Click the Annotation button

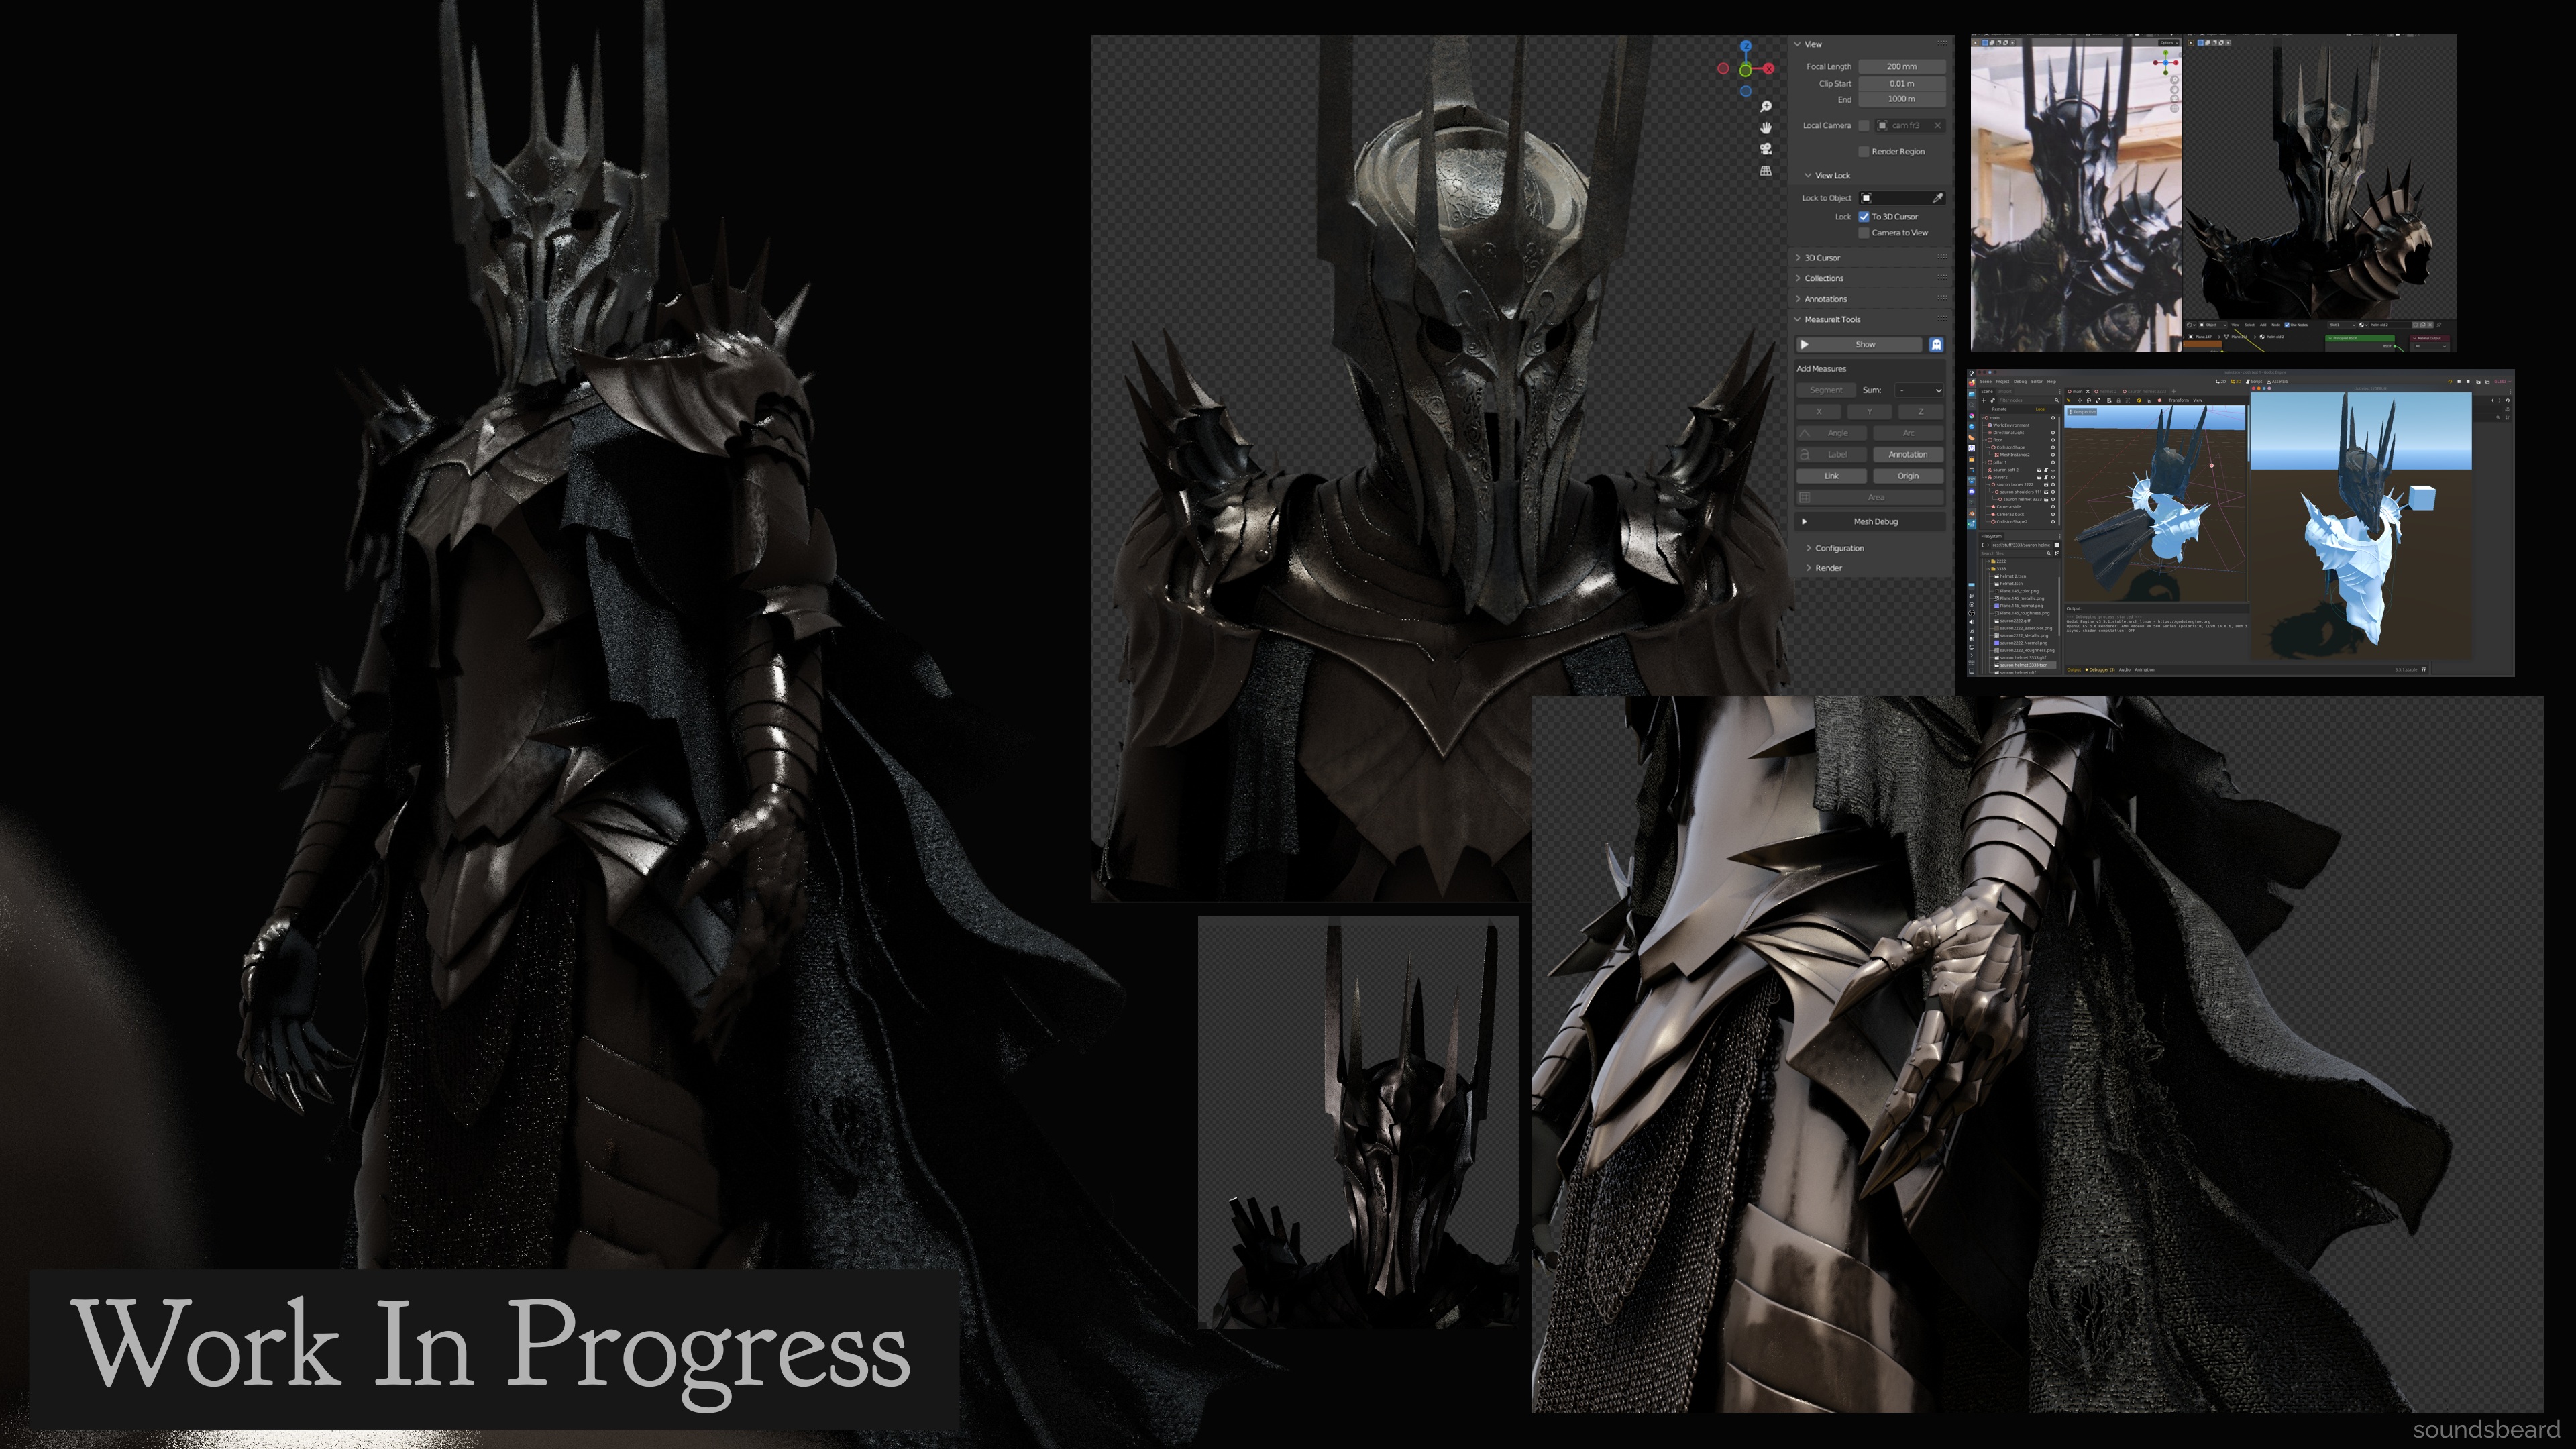click(1908, 454)
